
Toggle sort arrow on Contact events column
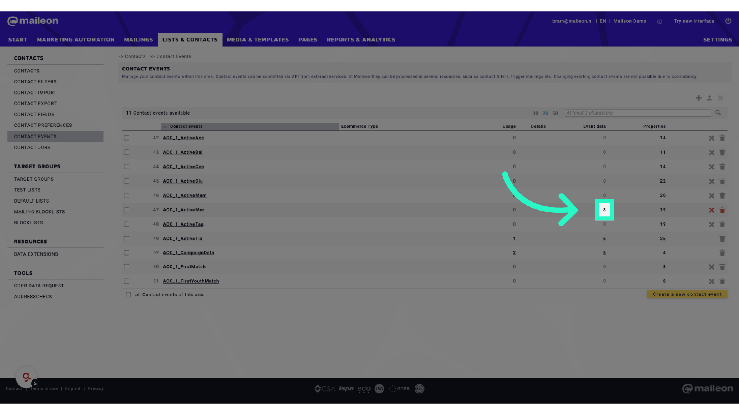[165, 126]
